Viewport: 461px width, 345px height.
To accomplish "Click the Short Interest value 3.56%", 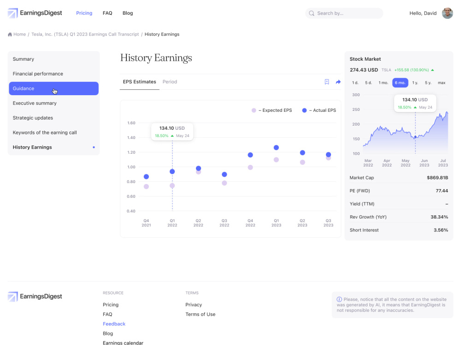I will (441, 230).
